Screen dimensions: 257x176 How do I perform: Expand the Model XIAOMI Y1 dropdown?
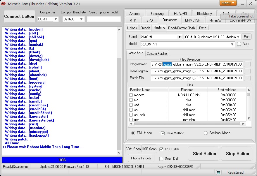click(232, 44)
